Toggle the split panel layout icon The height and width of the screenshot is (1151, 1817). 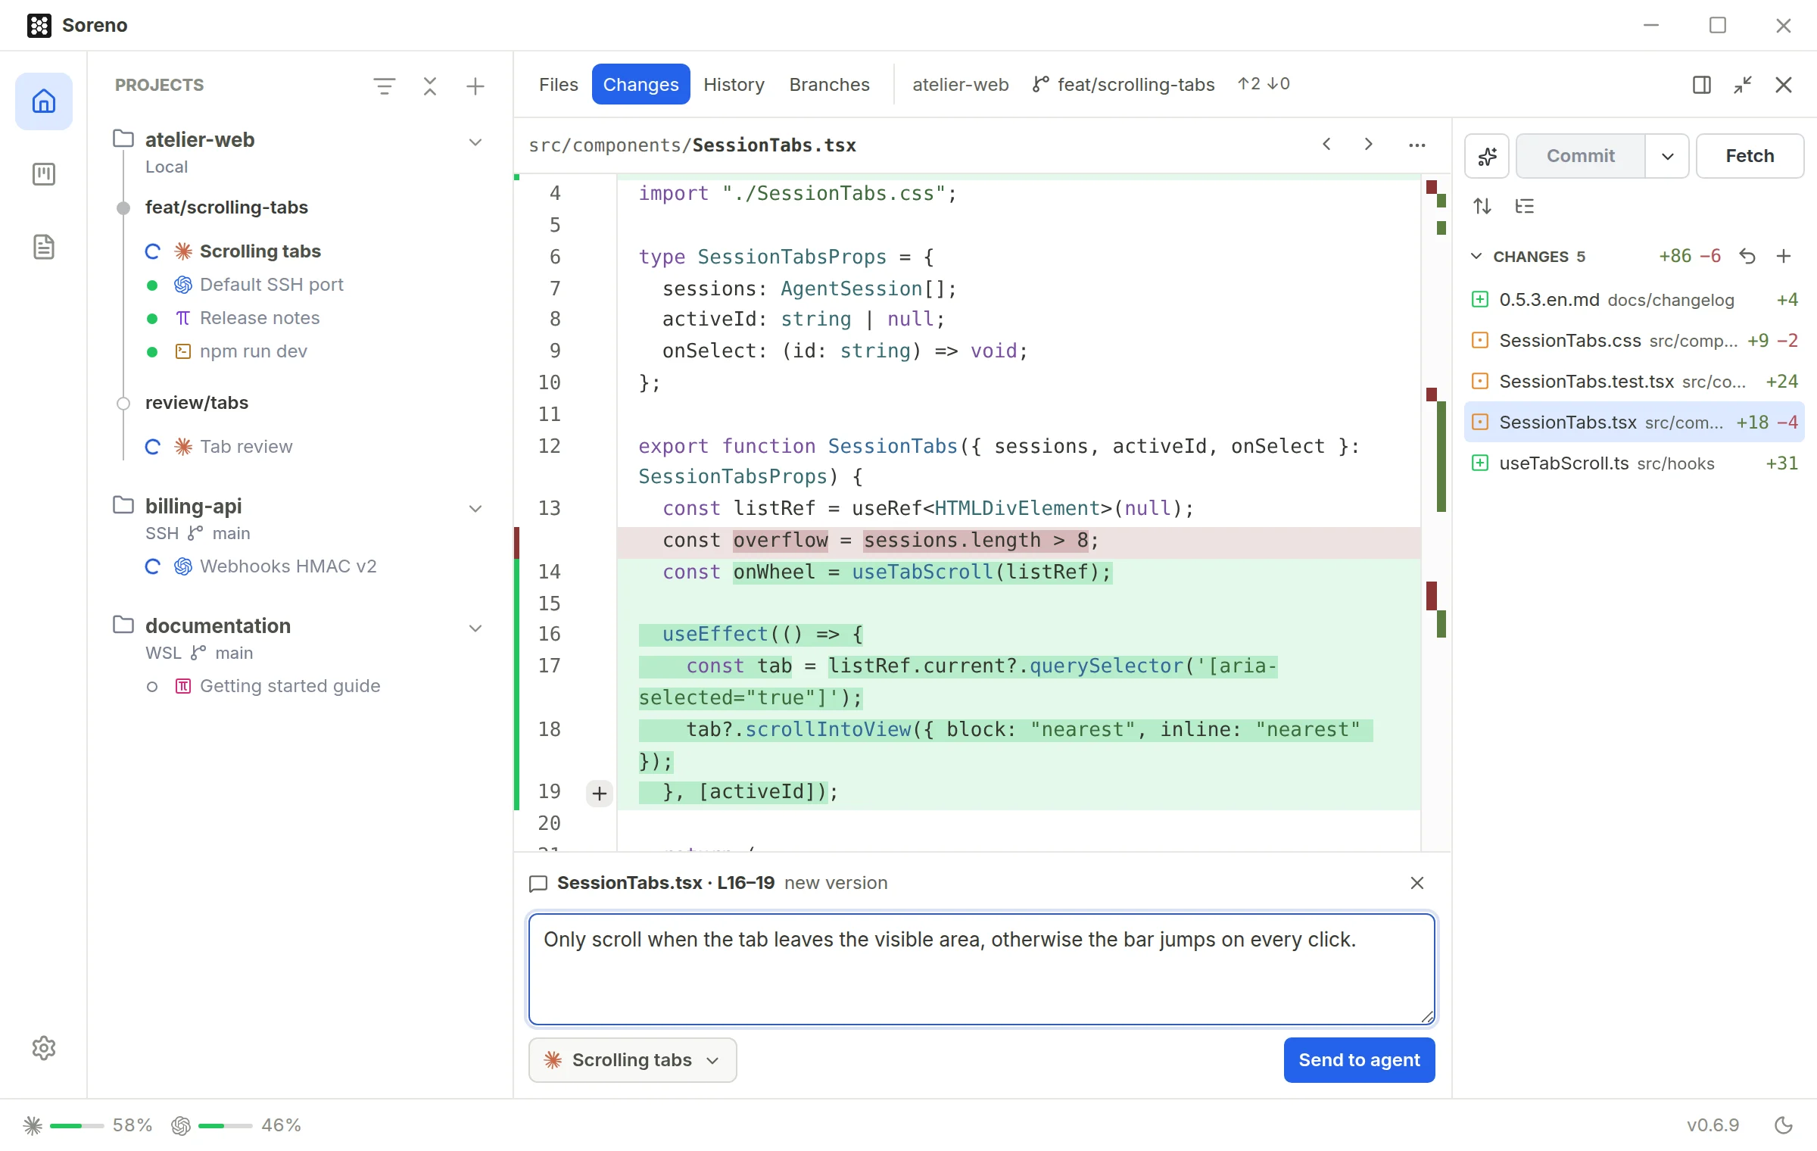point(1702,85)
